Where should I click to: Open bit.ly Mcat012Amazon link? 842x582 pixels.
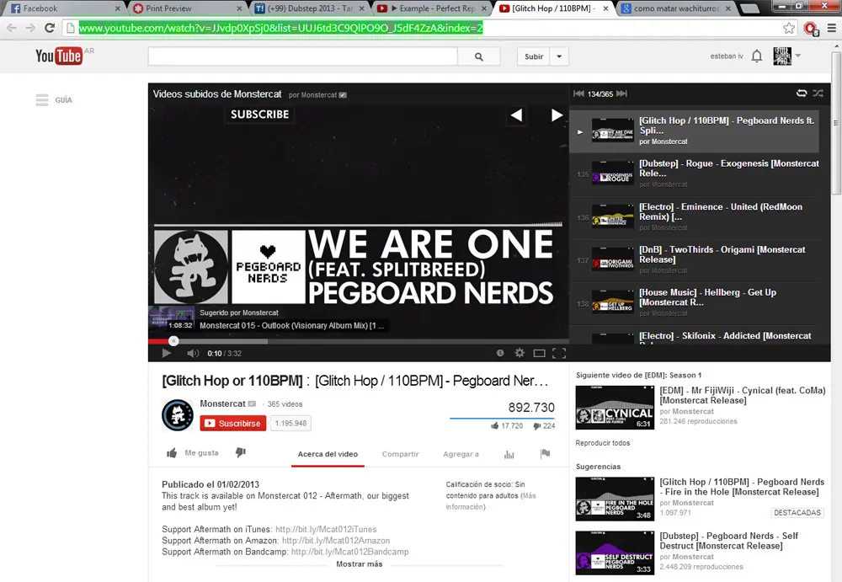tap(336, 541)
